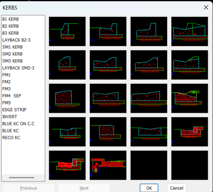Select the B2 KERB profile thumbnail
The width and height of the screenshot is (213, 192).
point(108,31)
